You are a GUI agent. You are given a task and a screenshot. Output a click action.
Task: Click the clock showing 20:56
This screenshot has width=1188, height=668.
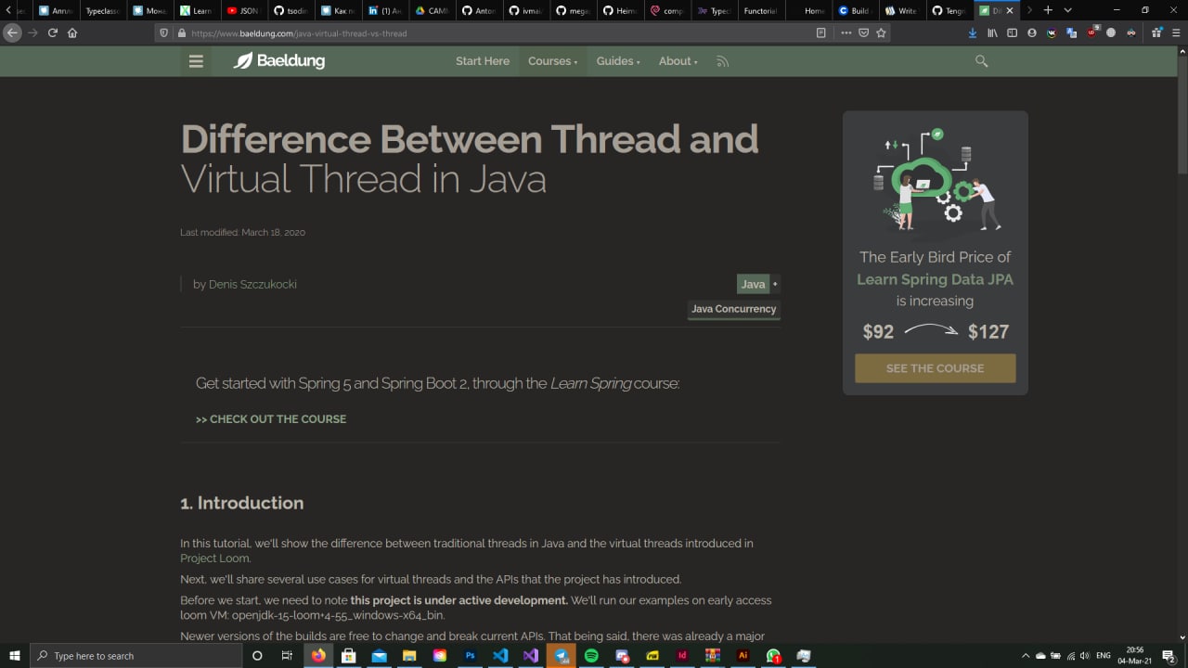[1134, 656]
